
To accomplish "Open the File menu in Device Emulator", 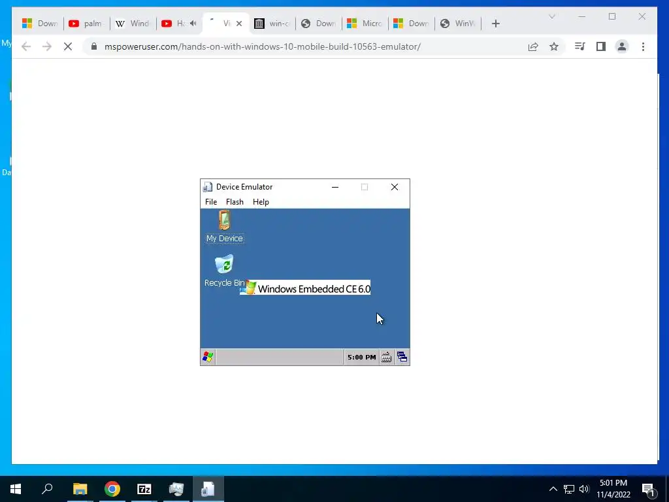I will [x=211, y=202].
